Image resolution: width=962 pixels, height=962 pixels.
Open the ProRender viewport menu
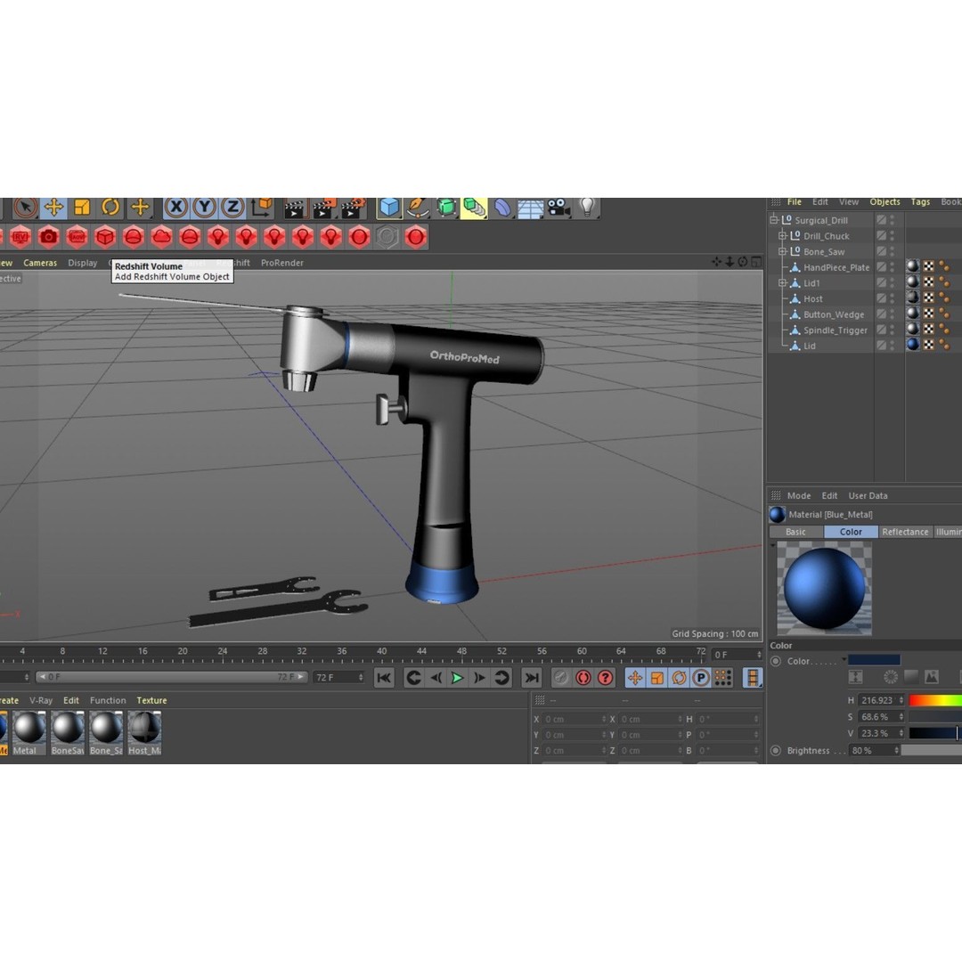coord(282,263)
